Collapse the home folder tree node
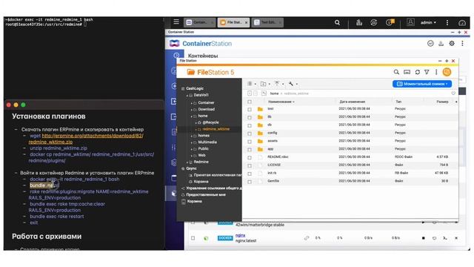The width and height of the screenshot is (474, 267). pos(191,116)
